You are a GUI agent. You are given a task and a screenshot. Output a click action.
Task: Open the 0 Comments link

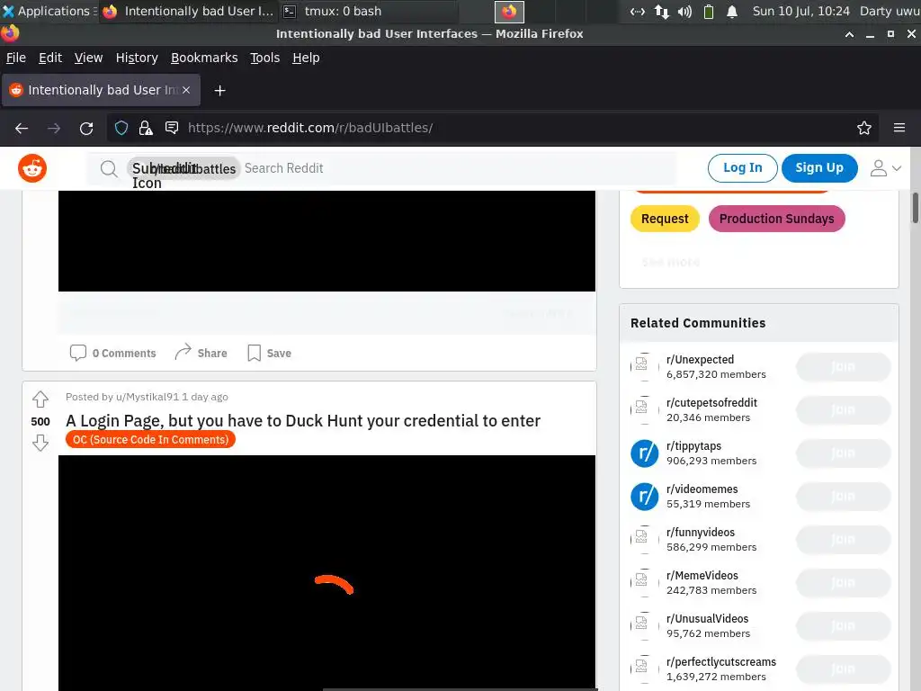pyautogui.click(x=112, y=353)
